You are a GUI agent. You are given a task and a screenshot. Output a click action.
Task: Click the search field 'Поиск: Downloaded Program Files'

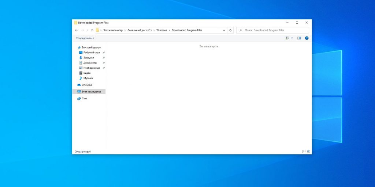click(x=272, y=30)
